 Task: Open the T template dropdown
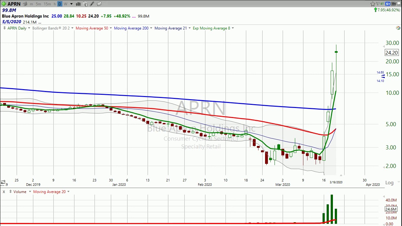click(x=394, y=4)
